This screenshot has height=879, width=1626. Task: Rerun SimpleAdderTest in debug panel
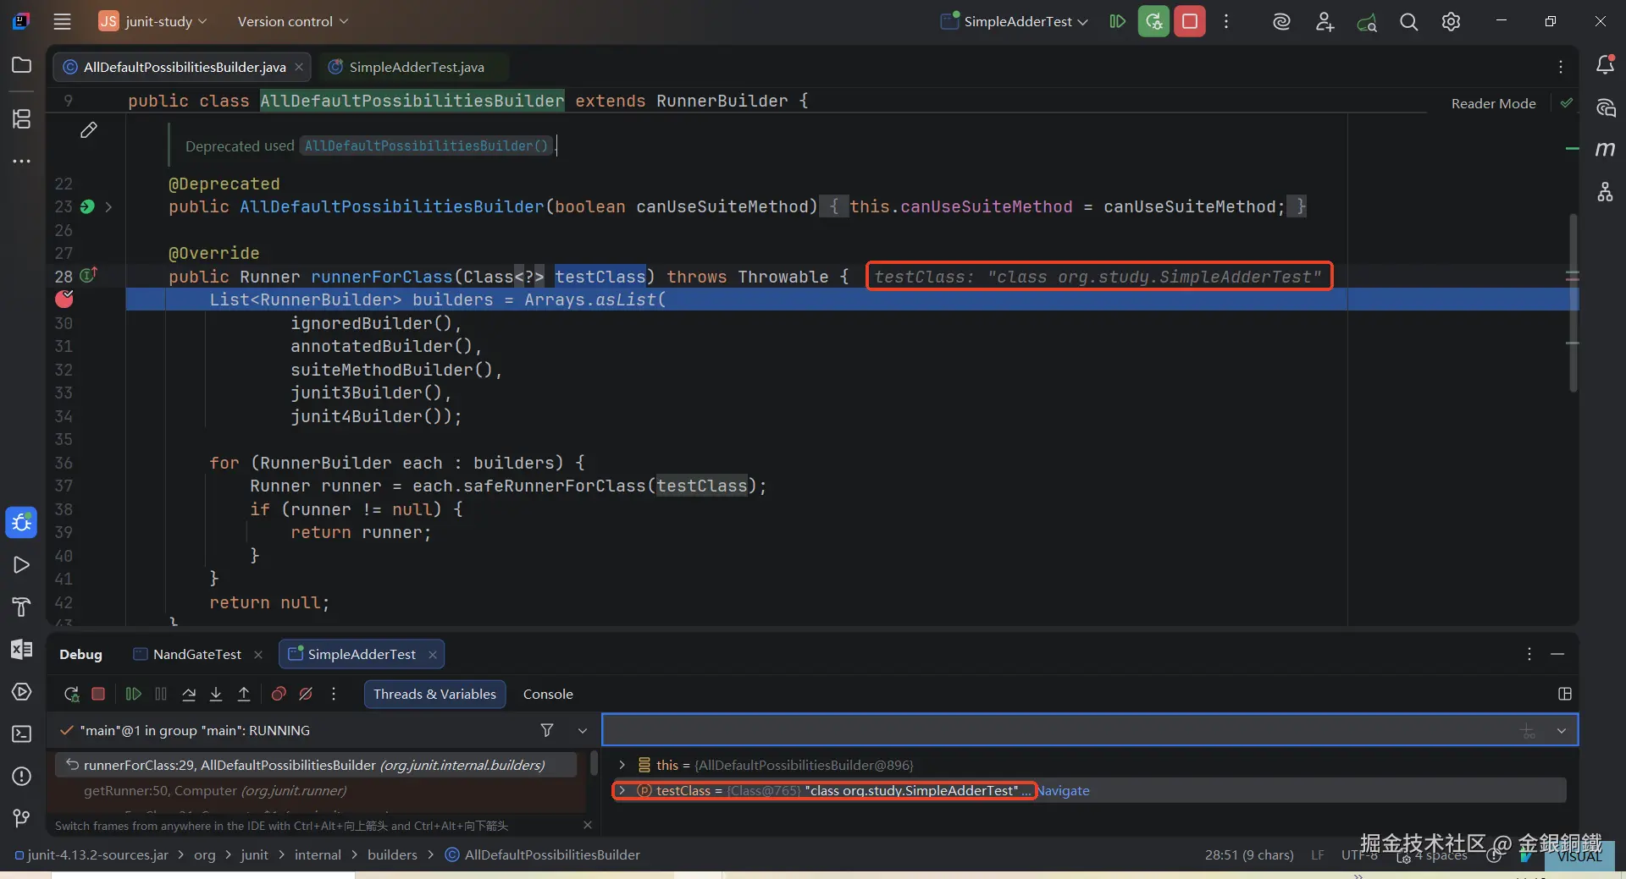(x=71, y=694)
